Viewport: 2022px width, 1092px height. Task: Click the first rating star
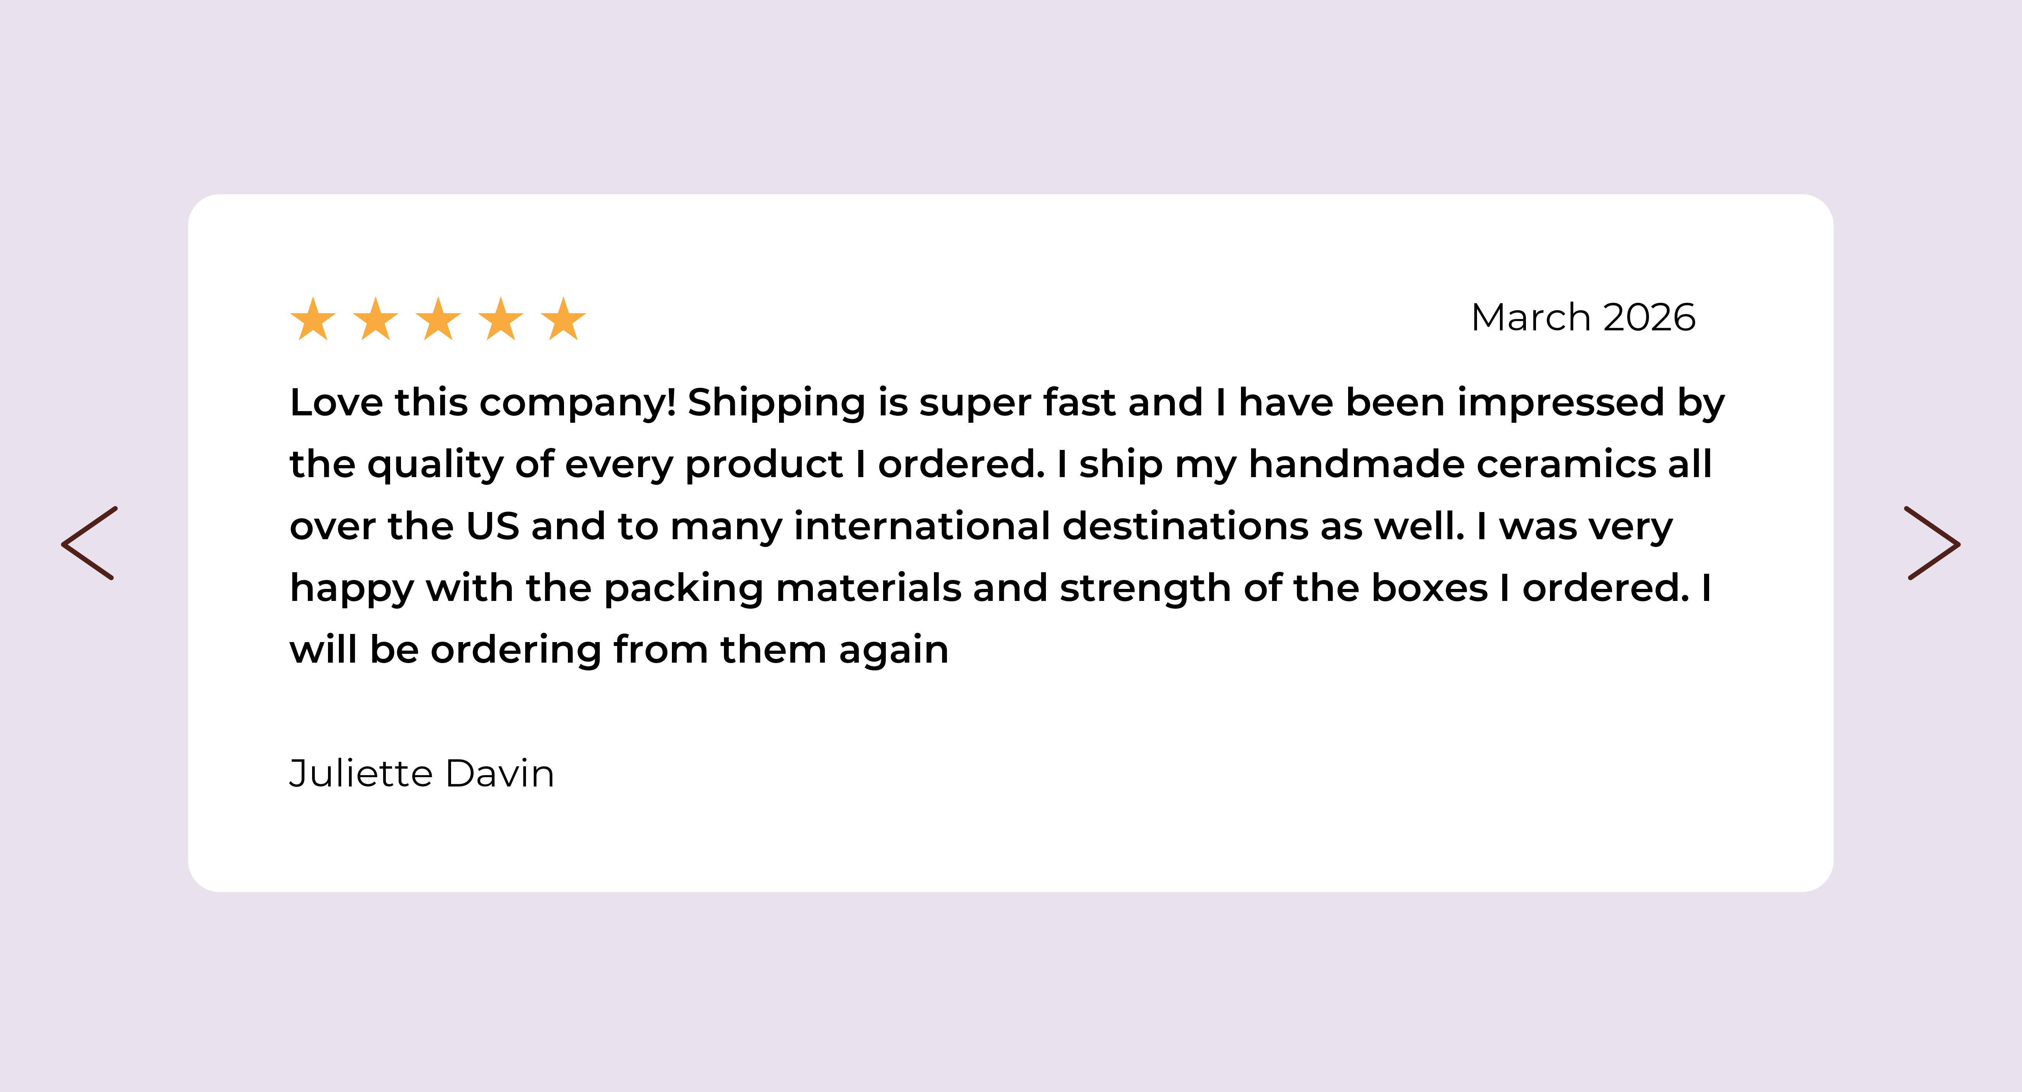pos(313,319)
